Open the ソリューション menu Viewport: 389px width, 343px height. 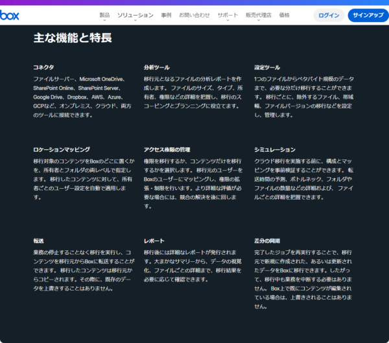point(136,15)
